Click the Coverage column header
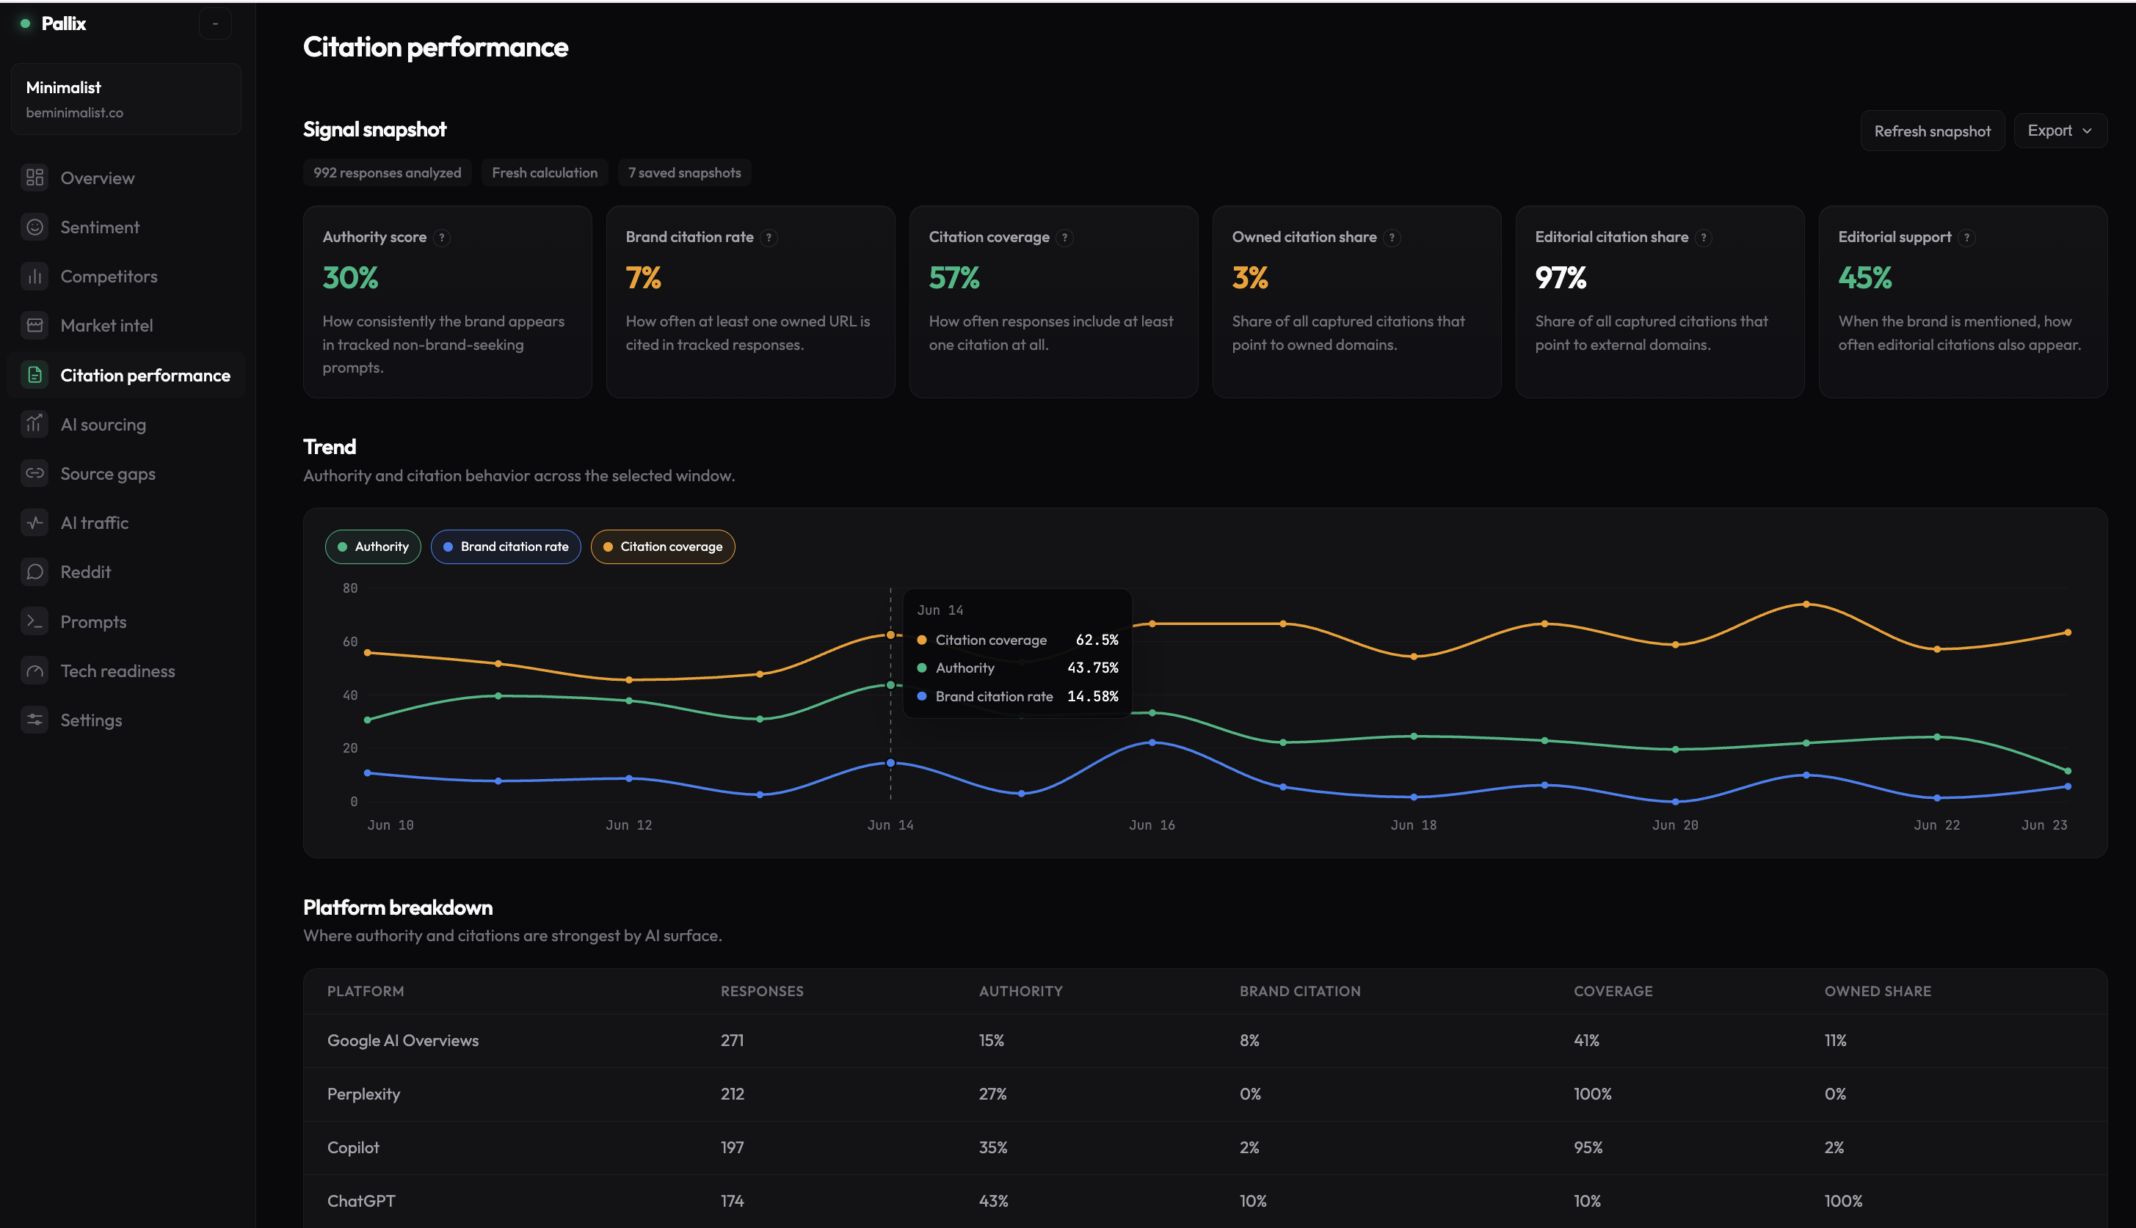The image size is (2136, 1228). 1613,991
